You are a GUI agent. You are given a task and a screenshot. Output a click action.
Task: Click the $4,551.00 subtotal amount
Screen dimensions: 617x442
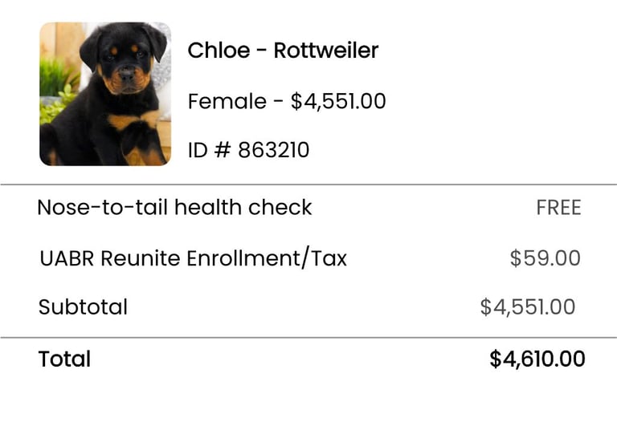[528, 307]
